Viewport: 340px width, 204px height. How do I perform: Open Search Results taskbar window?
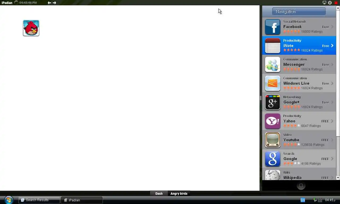pyautogui.click(x=39, y=200)
